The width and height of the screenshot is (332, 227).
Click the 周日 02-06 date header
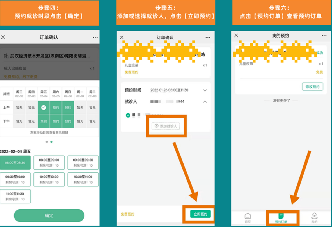coord(68,94)
